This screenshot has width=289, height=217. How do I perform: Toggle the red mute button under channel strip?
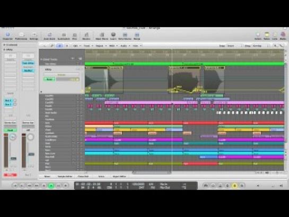[10, 175]
